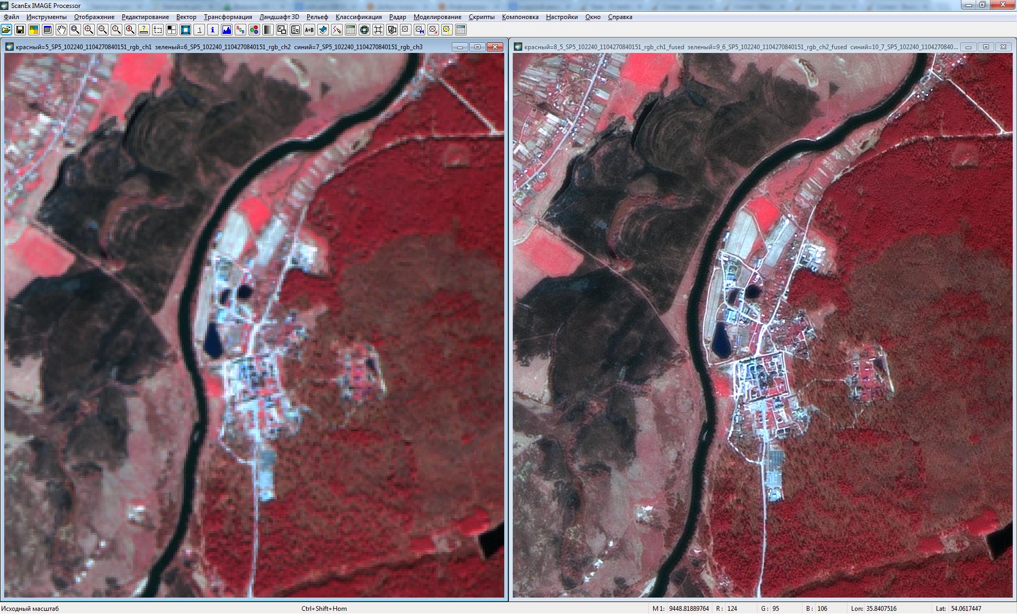The width and height of the screenshot is (1017, 614).
Task: Click the right fused image title bar
Action: tap(742, 47)
